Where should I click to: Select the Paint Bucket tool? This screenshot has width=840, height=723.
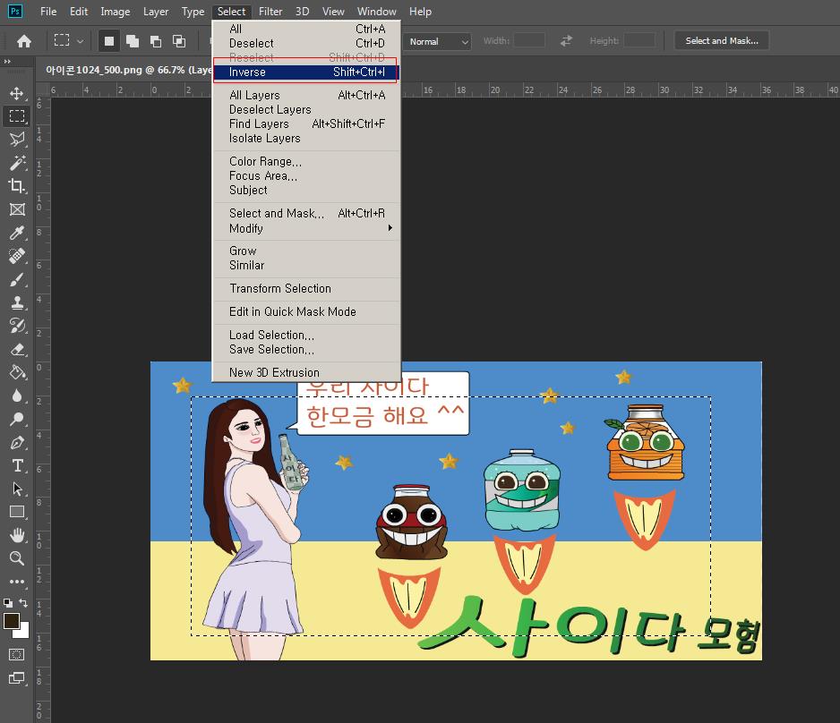pyautogui.click(x=17, y=372)
